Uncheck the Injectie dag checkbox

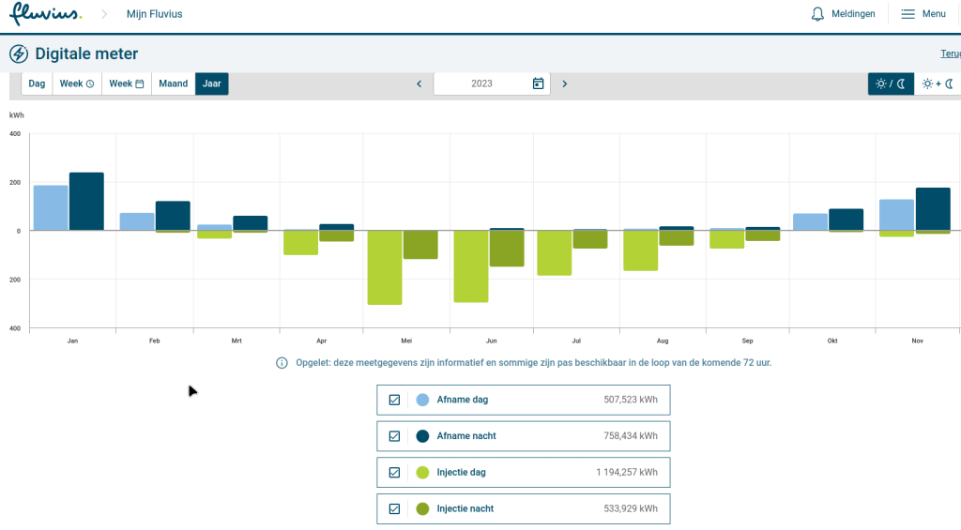point(394,473)
